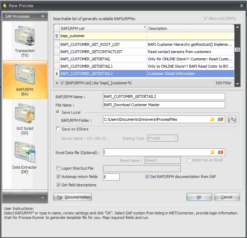Expand the bottom chevron in left sidebar

tap(43, 197)
